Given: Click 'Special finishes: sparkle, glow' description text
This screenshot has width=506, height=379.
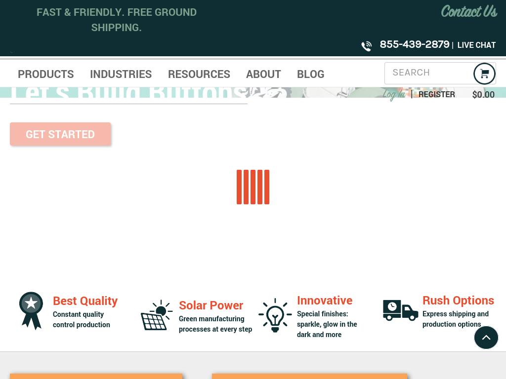Looking at the screenshot, I should 327,324.
